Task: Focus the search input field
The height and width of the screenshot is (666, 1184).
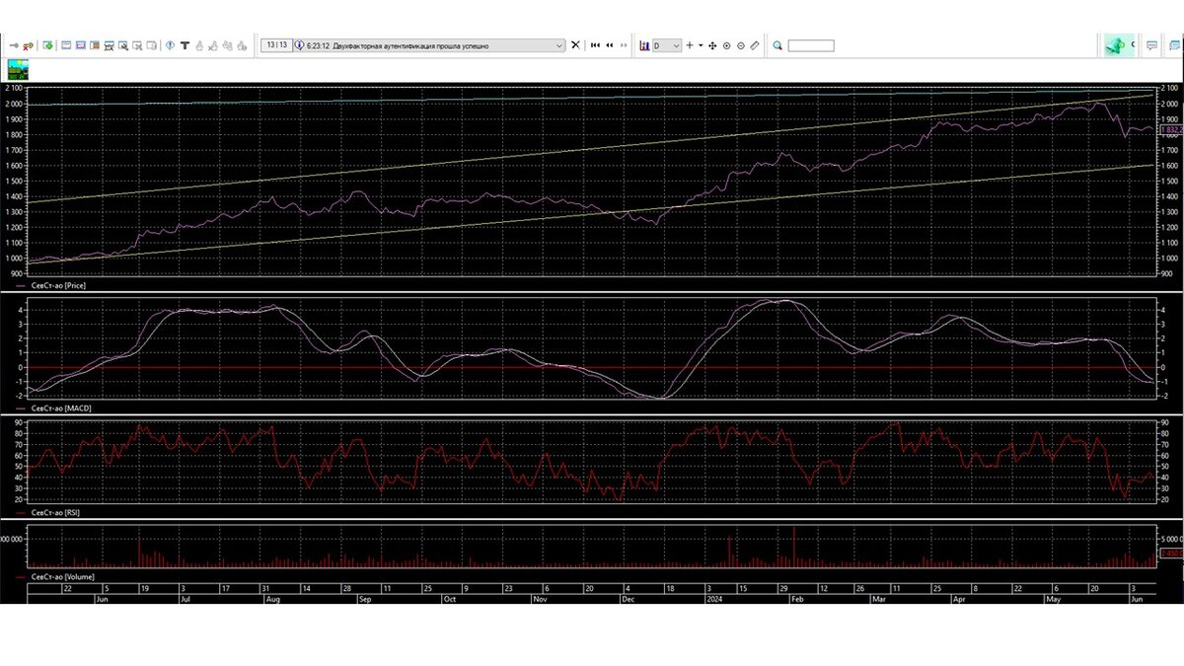Action: [811, 45]
